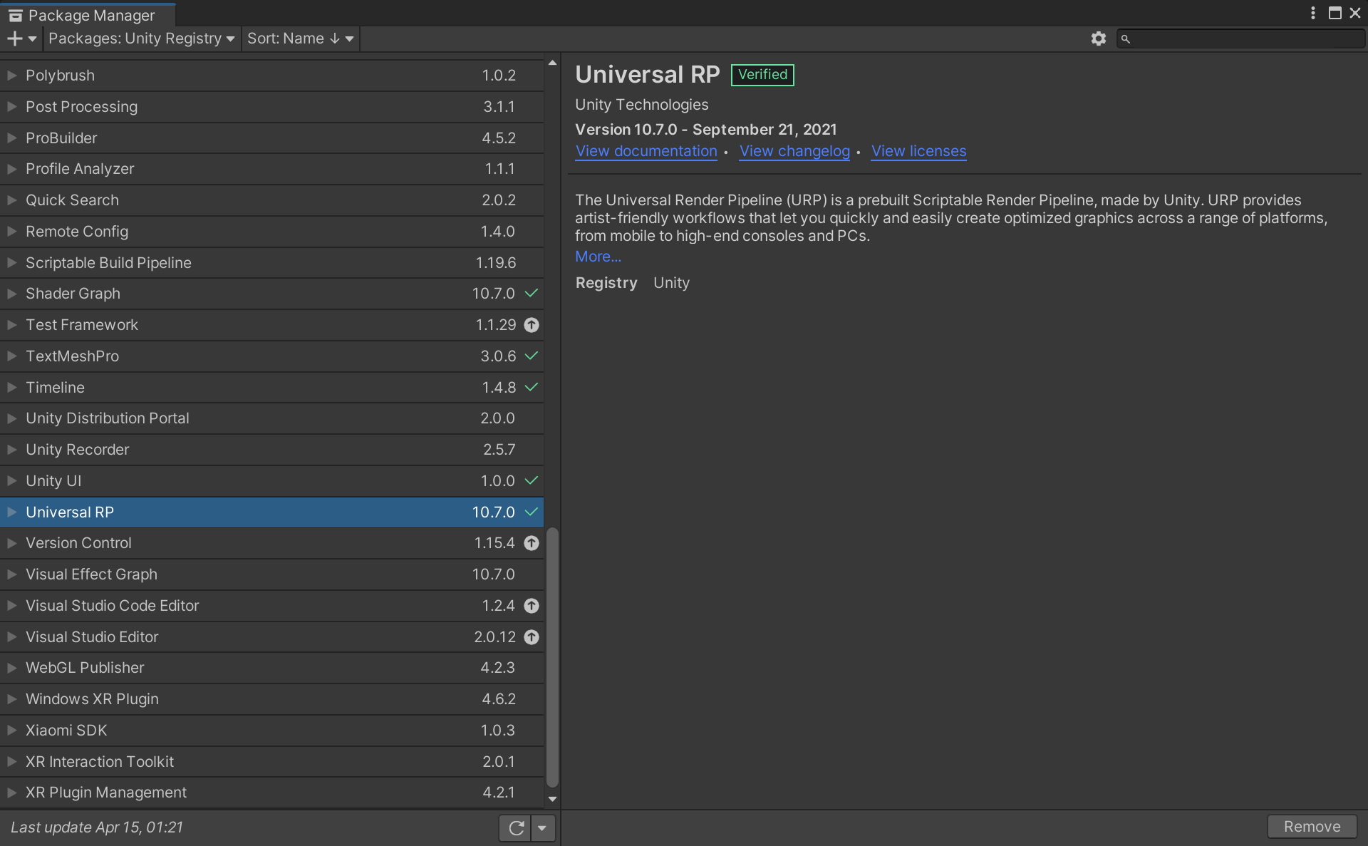This screenshot has width=1368, height=846.
Task: Click the Remove button
Action: pos(1312,827)
